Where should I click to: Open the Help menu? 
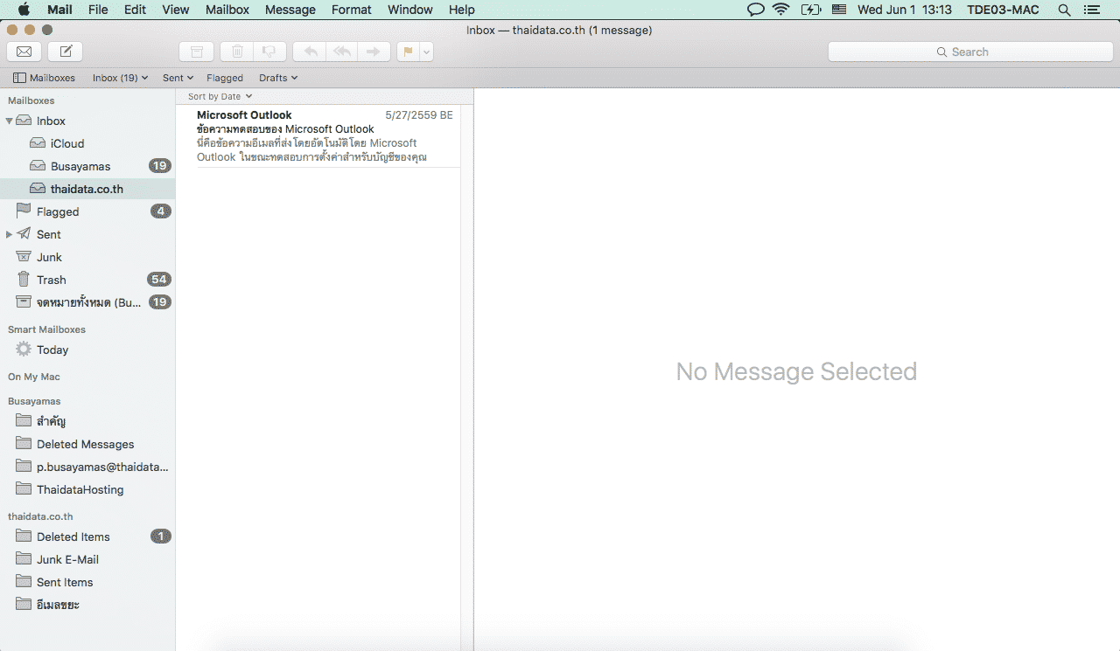(x=461, y=10)
